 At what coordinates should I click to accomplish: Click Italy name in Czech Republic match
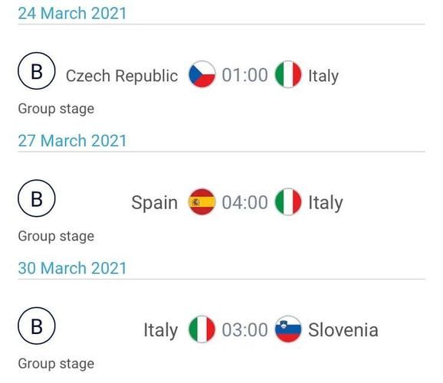pos(323,76)
